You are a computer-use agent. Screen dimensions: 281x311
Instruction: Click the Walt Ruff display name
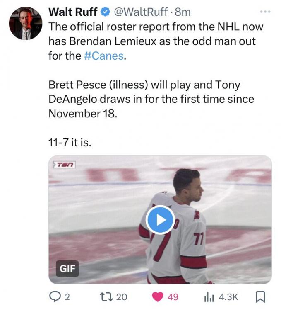73,12
